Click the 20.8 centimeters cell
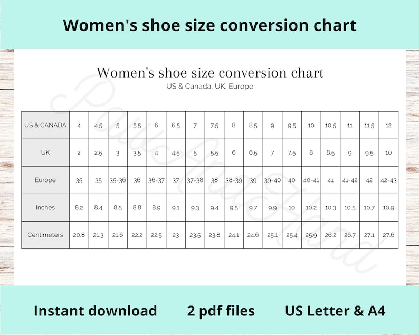Viewport: 419px width, 335px height. (79, 235)
